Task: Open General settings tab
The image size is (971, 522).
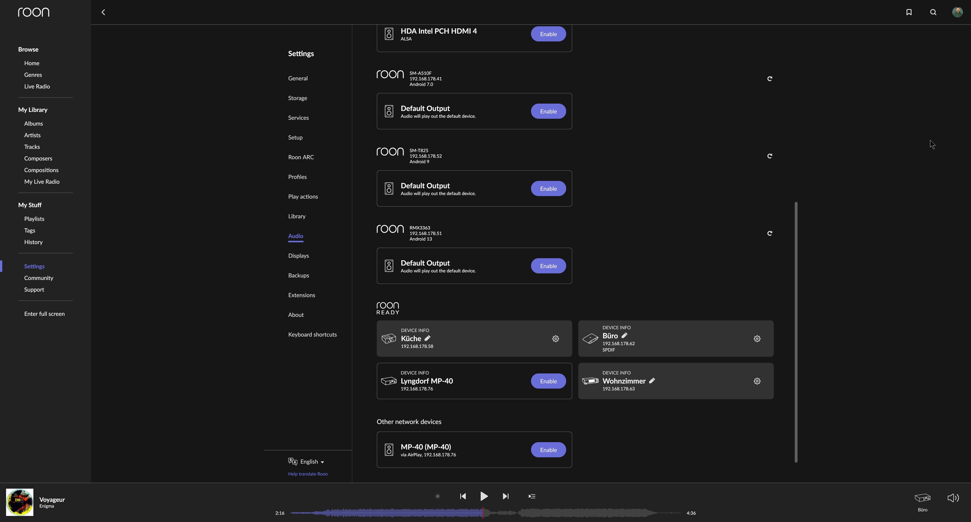Action: [x=298, y=78]
